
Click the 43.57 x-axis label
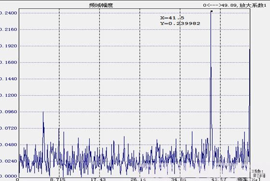tap(219, 180)
